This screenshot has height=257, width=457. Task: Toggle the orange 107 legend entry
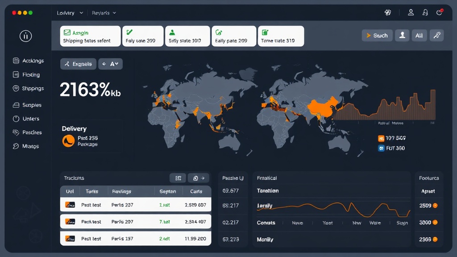pos(392,138)
